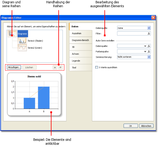Switch to the Aussehen tab
Image resolution: width=158 pixels, height=148 pixels.
[x=80, y=33]
